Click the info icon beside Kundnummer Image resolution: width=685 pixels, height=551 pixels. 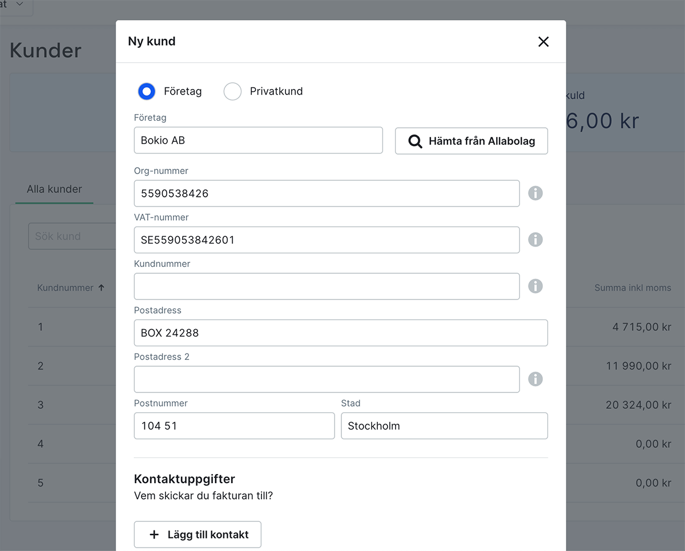pos(535,286)
